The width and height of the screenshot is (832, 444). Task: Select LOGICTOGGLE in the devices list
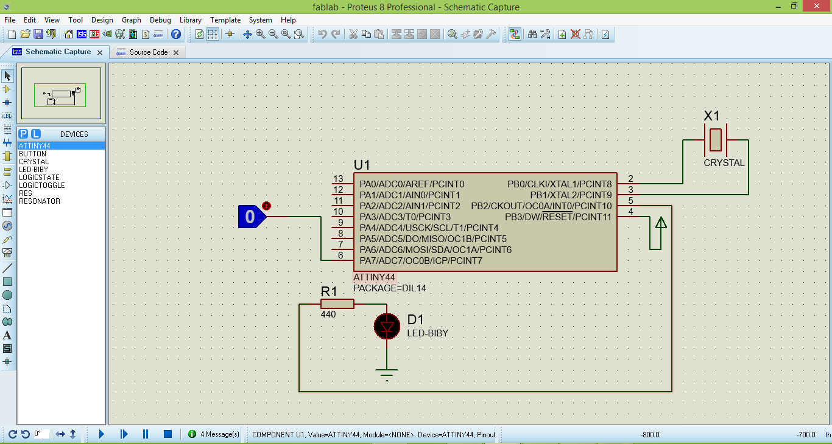tap(61, 186)
